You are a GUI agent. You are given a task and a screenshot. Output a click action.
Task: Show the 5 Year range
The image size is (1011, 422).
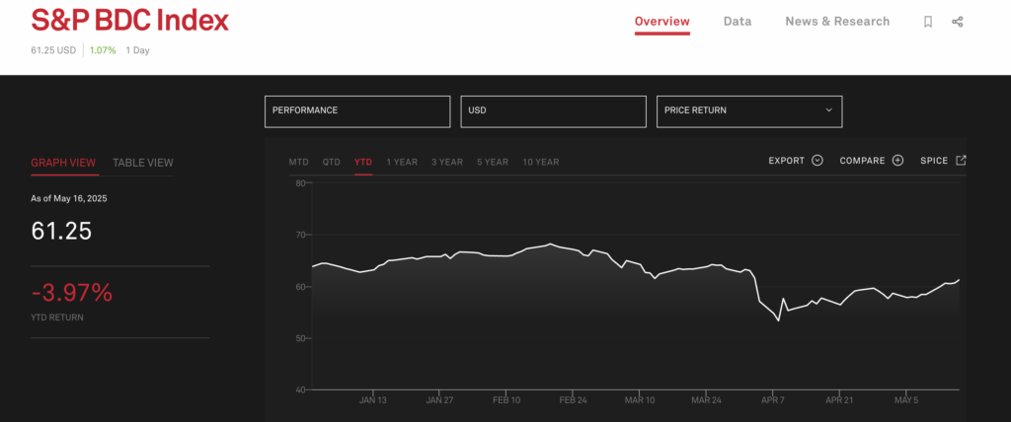(x=493, y=162)
